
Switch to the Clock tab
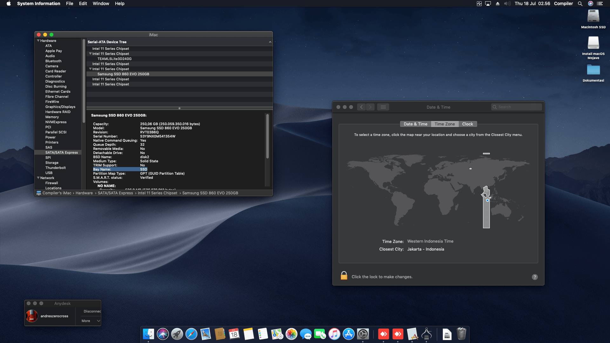click(x=467, y=124)
